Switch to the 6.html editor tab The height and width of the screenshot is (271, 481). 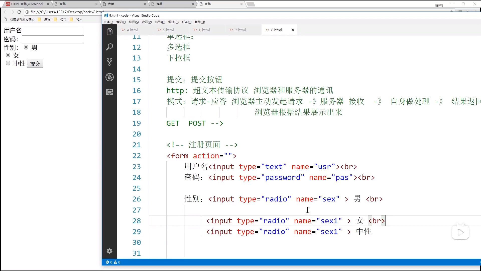(207, 30)
